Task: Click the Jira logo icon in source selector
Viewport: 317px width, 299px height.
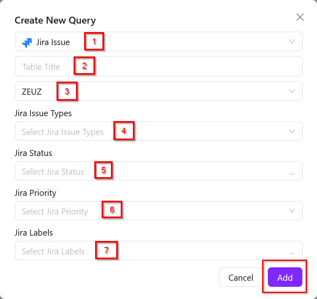Action: tap(27, 42)
